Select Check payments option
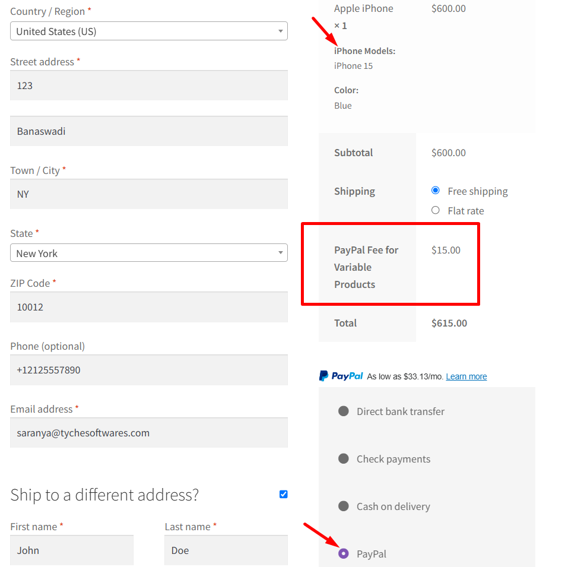 343,458
